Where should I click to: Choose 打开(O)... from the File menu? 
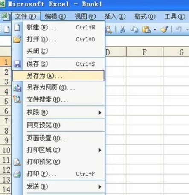click(58, 39)
